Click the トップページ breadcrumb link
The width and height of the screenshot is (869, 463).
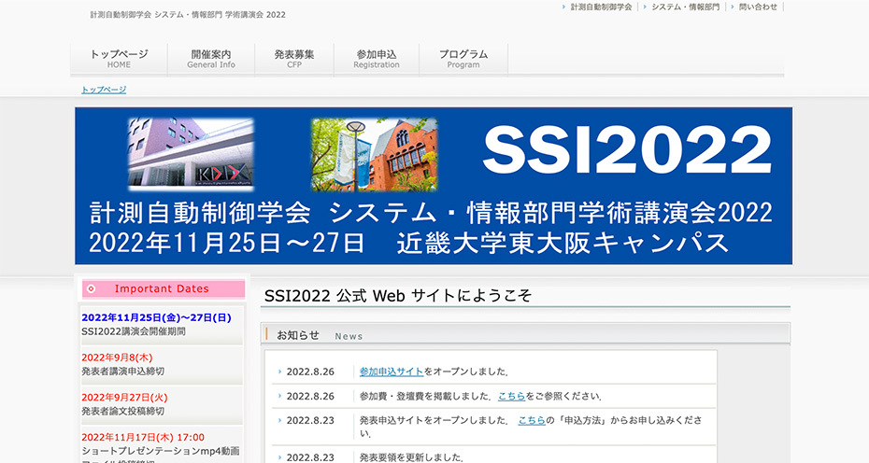pos(104,90)
